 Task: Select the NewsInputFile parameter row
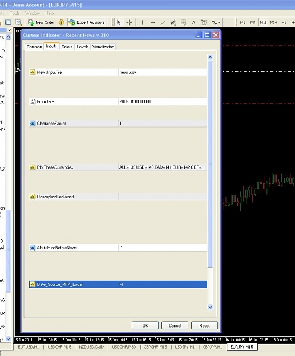click(x=118, y=72)
